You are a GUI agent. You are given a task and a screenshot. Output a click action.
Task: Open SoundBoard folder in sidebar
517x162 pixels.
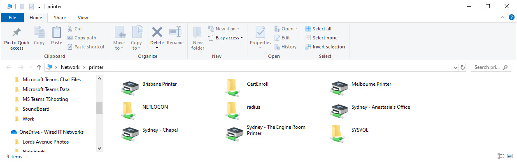coord(36,109)
